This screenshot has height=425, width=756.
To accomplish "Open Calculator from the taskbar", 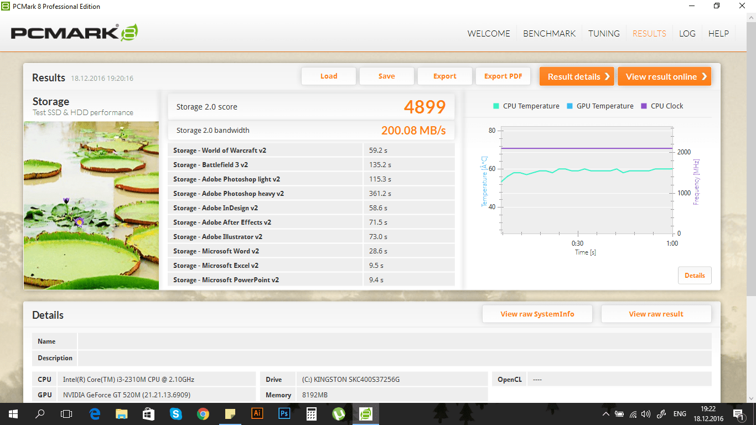I will [x=311, y=413].
